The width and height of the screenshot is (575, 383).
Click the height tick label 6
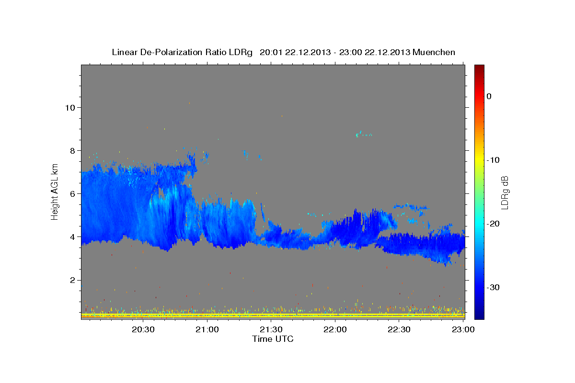point(73,193)
